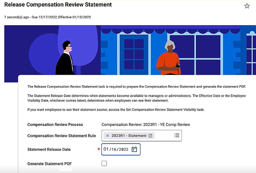This screenshot has width=256, height=173.
Task: Click the Statement Release Date label
Action: (x=49, y=150)
